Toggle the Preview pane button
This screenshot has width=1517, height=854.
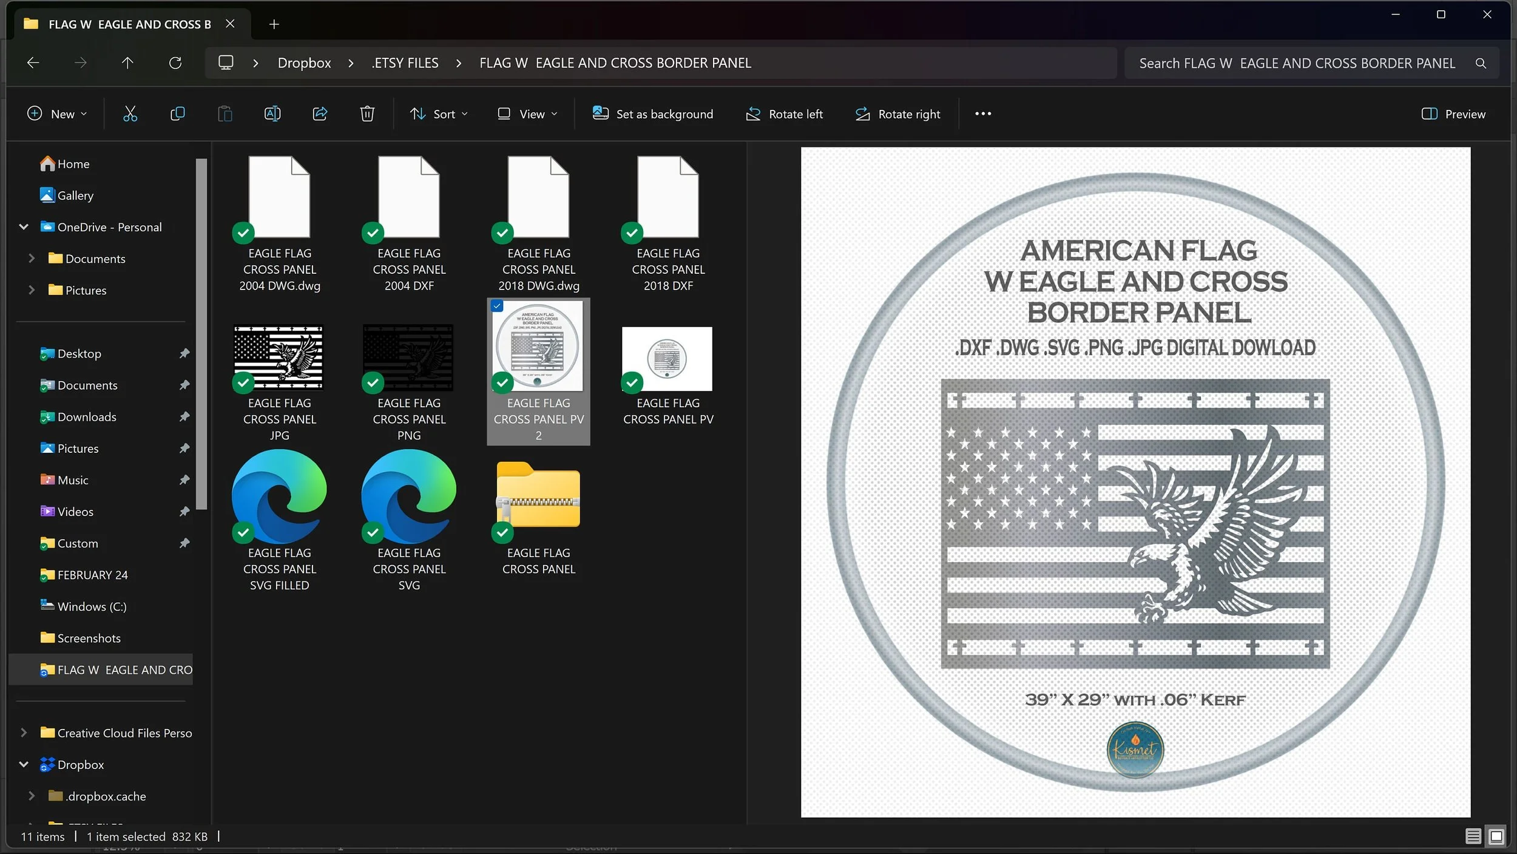[x=1453, y=114]
